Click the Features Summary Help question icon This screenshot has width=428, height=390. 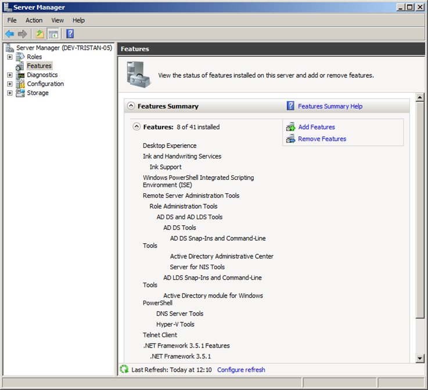tap(291, 106)
